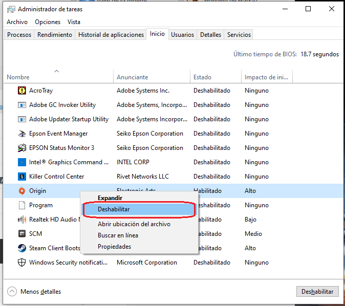
Task: Maximize the Administrador de tareas window
Action: [x=308, y=9]
